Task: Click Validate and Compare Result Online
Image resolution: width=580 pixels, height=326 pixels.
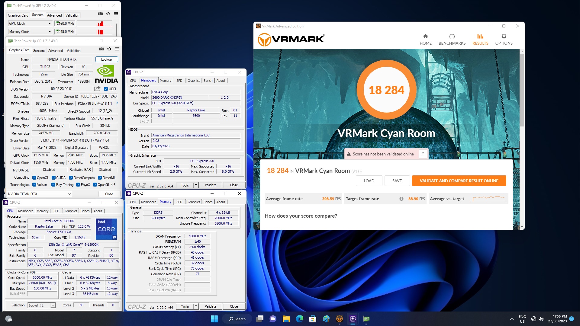Action: coord(459,181)
